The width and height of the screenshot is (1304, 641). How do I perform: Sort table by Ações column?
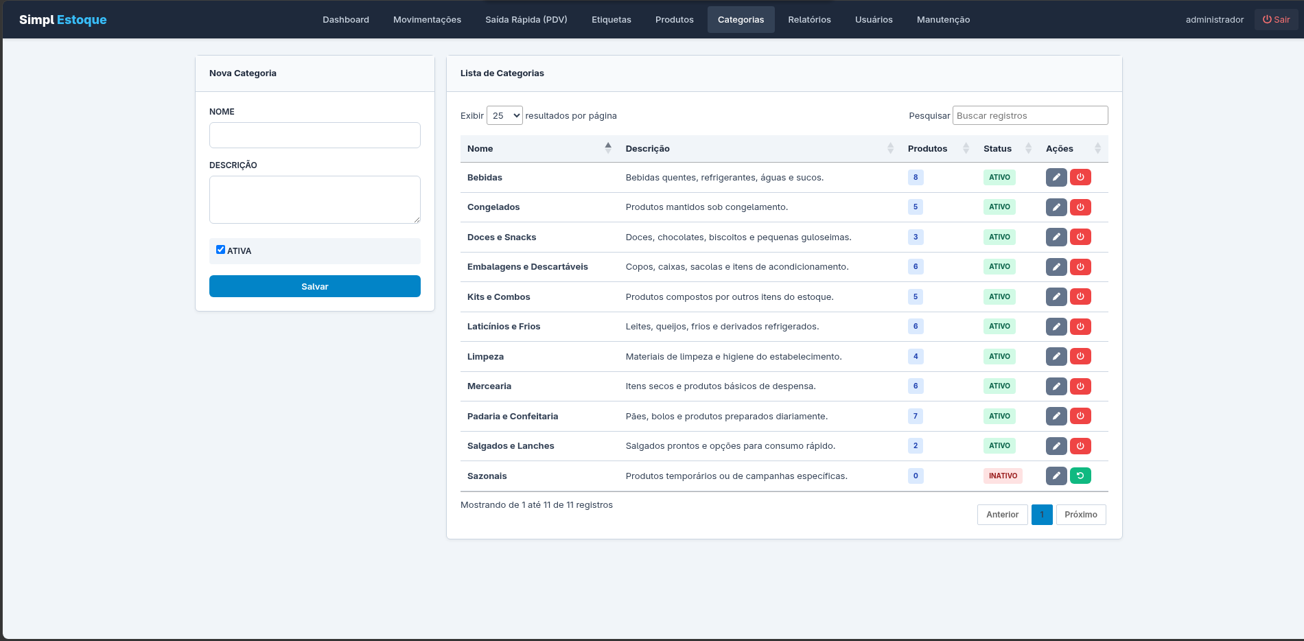tap(1073, 148)
